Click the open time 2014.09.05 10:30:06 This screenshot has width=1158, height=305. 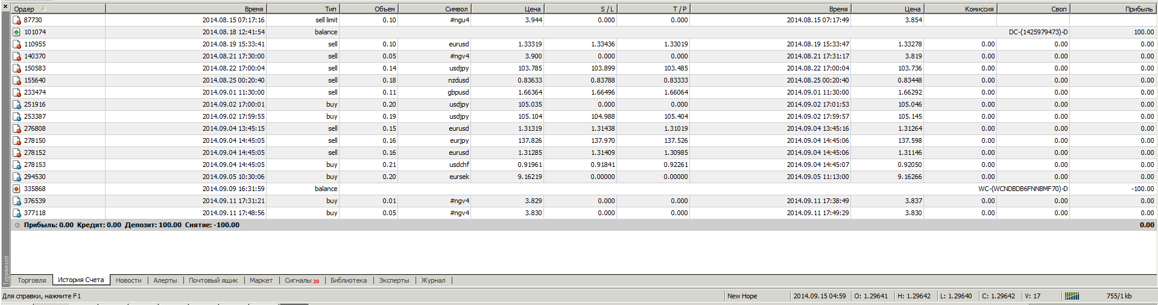(233, 177)
